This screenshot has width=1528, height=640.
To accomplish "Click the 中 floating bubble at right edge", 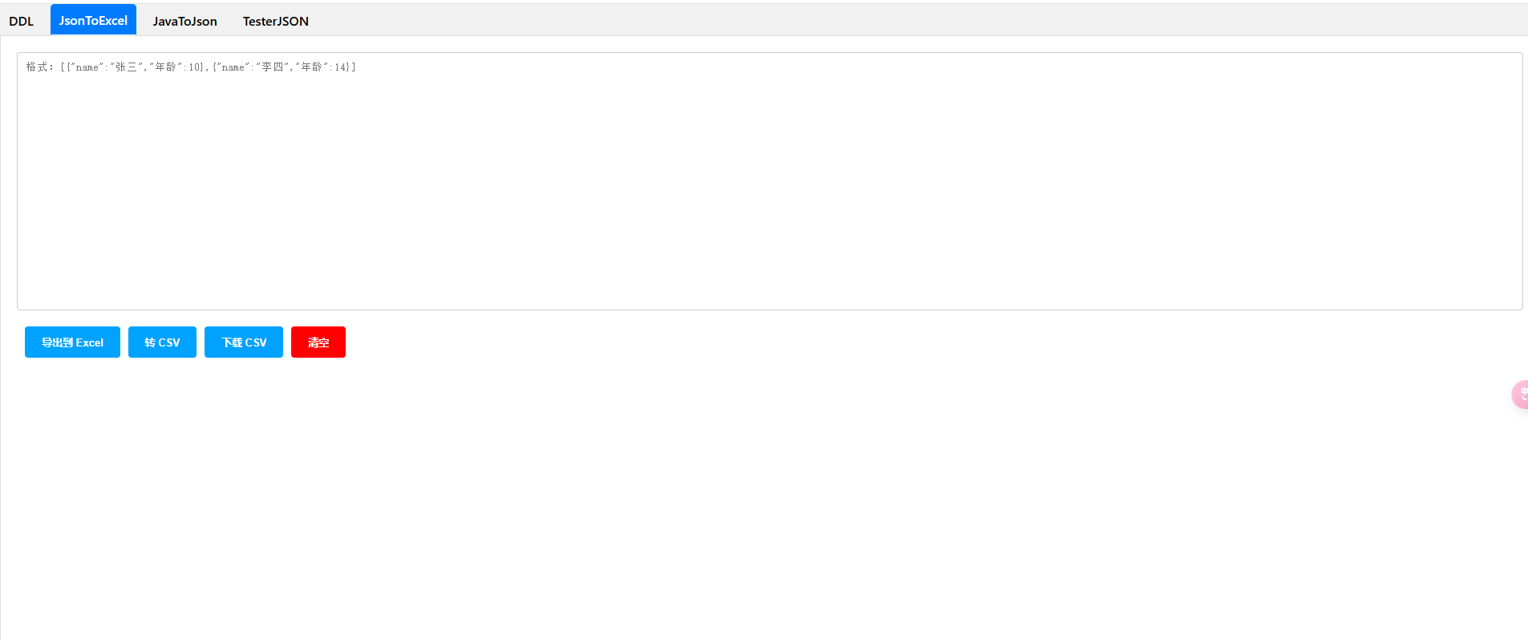I will pyautogui.click(x=1521, y=394).
